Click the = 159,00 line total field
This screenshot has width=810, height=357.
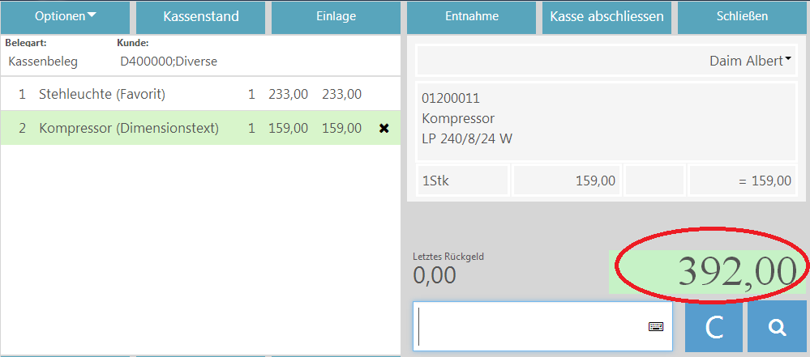pos(742,181)
